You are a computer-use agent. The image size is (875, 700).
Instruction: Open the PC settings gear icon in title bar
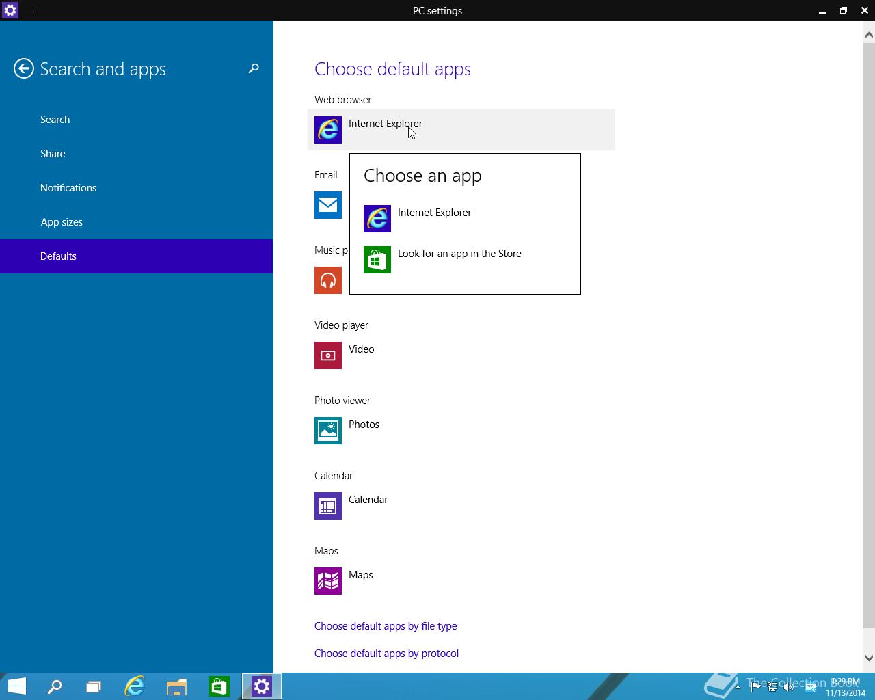click(10, 10)
